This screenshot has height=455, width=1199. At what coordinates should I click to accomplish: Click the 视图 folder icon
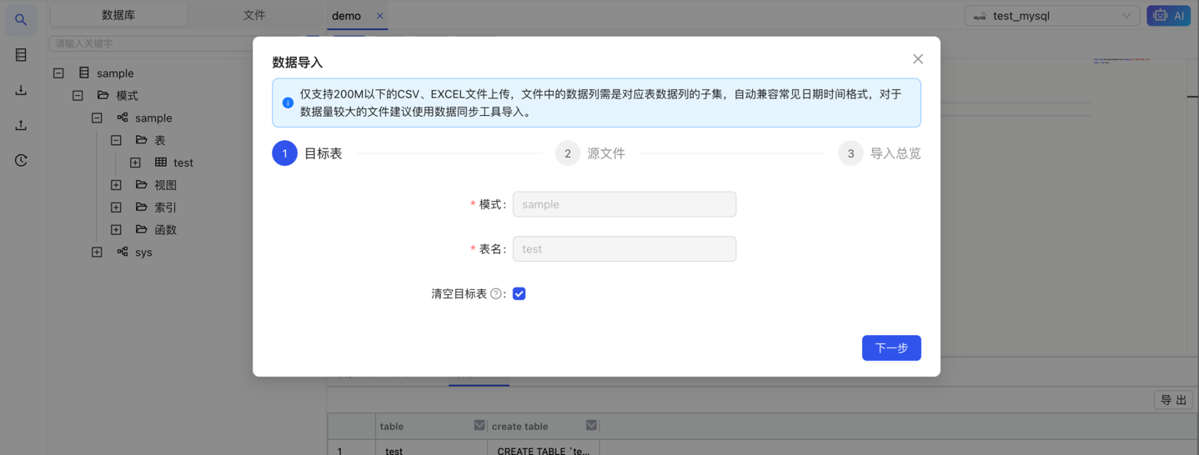tap(142, 185)
